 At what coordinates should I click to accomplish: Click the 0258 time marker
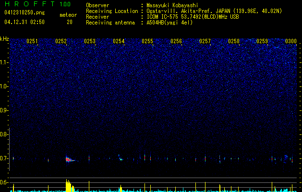[x=234, y=41]
